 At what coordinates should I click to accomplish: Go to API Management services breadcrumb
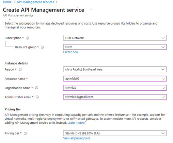(35, 2)
